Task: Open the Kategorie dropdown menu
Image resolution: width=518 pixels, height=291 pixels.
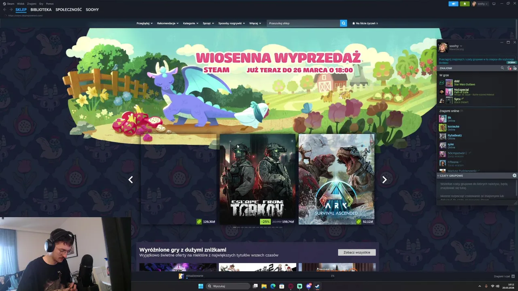Action: [191, 23]
